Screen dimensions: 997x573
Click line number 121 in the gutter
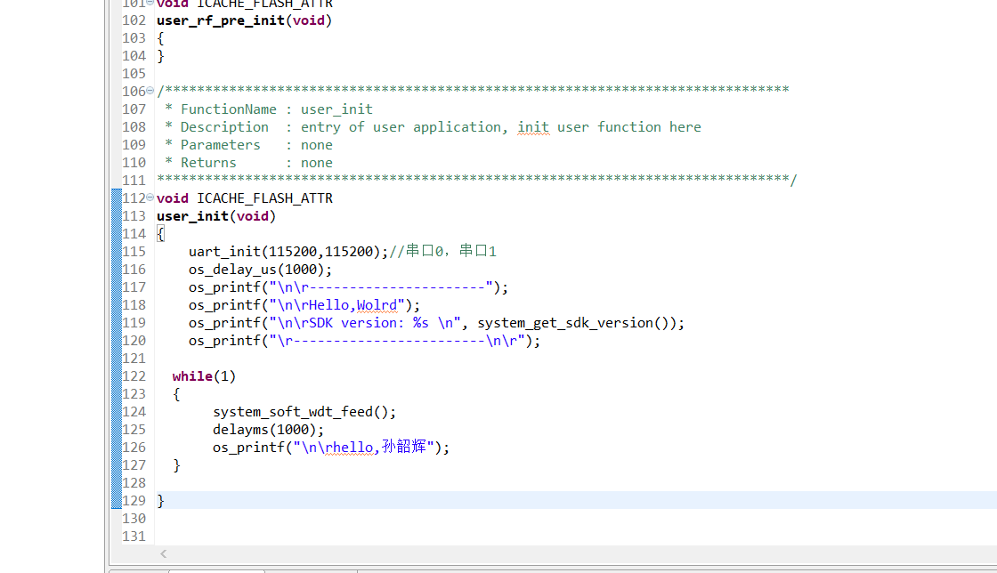click(134, 359)
